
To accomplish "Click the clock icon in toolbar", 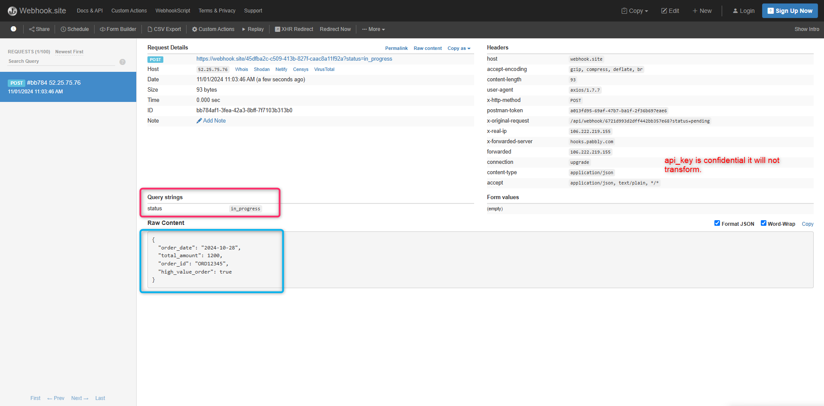I will pos(13,29).
